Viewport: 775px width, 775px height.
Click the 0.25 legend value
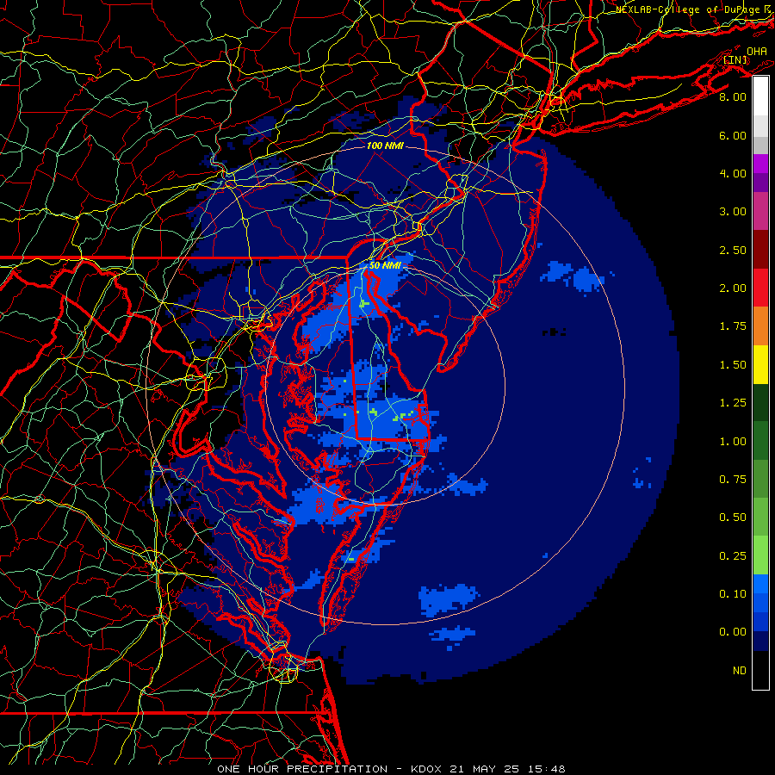[733, 556]
